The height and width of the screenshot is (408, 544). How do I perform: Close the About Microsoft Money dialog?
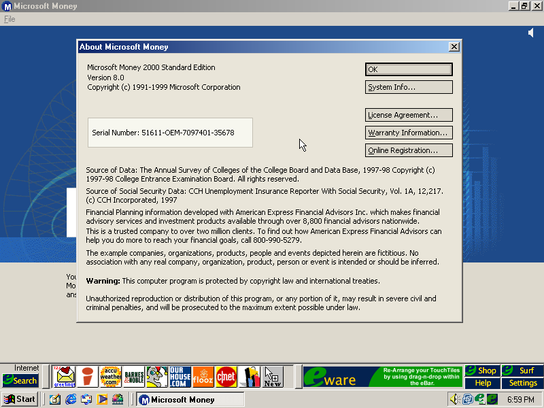[454, 47]
